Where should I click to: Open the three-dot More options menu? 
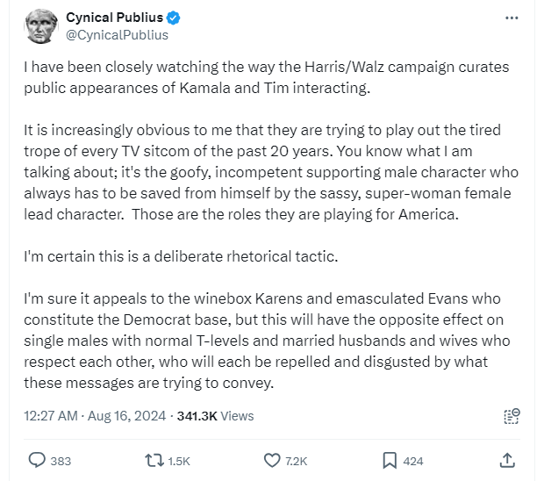[512, 18]
